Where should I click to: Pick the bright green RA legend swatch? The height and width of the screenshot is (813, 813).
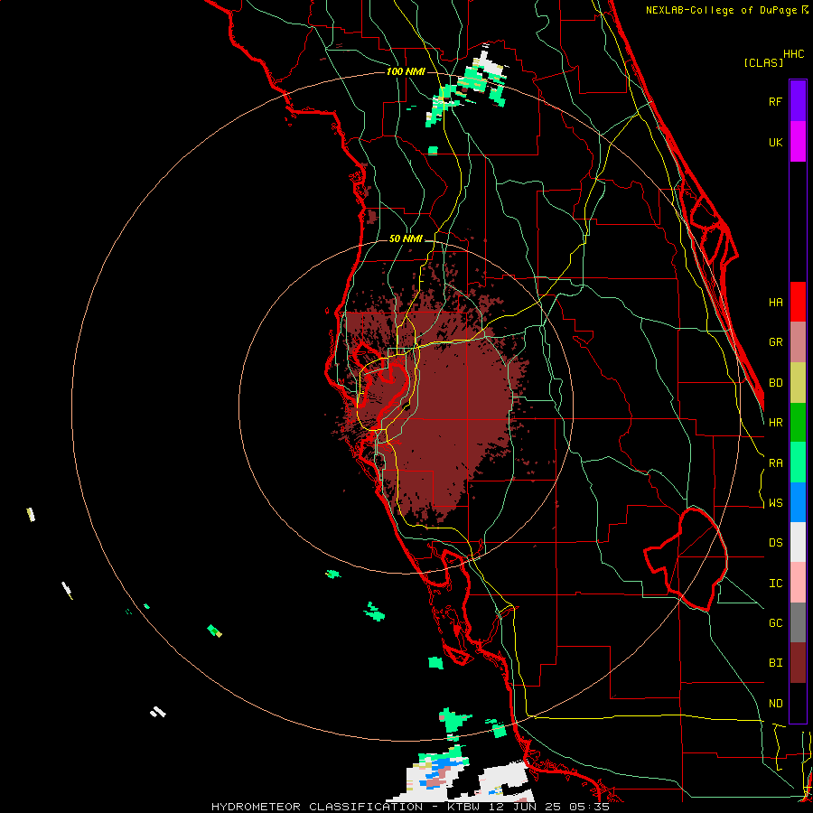coord(798,463)
